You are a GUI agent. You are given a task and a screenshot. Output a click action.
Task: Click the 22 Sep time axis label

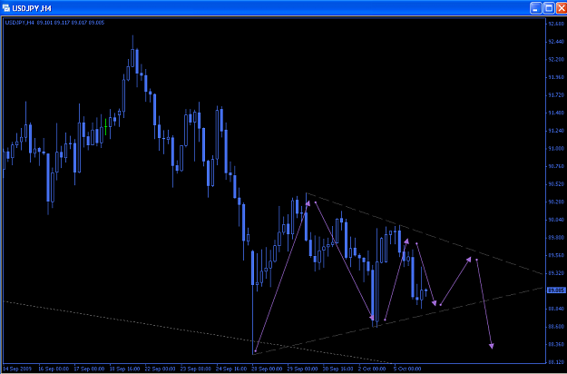click(x=161, y=369)
